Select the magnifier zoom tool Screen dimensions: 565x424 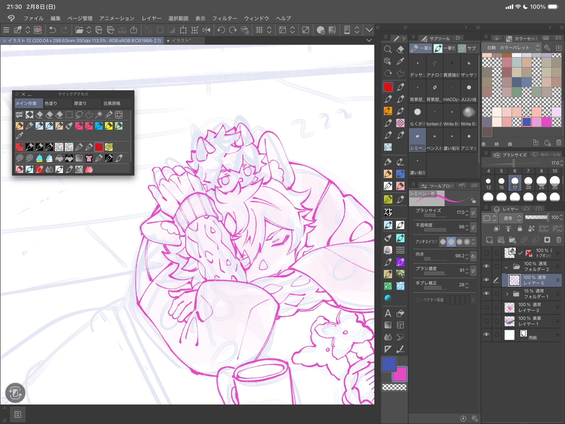coord(388,49)
